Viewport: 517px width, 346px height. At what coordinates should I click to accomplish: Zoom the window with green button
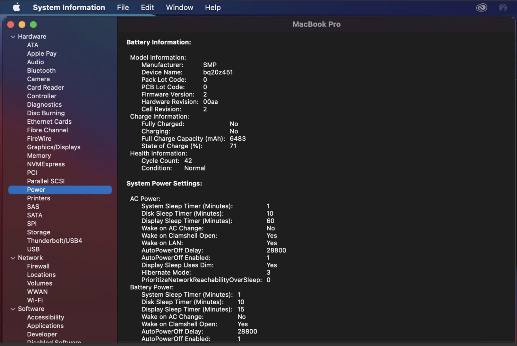[x=33, y=25]
